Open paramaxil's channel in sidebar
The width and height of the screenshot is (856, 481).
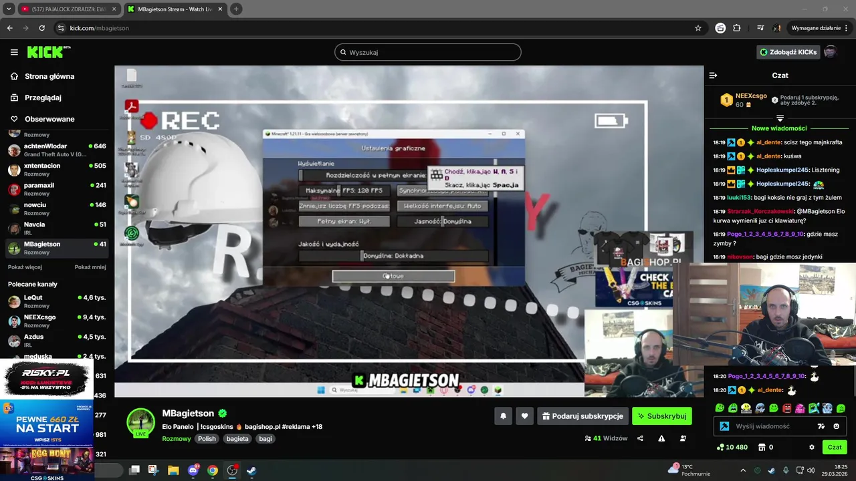57,189
